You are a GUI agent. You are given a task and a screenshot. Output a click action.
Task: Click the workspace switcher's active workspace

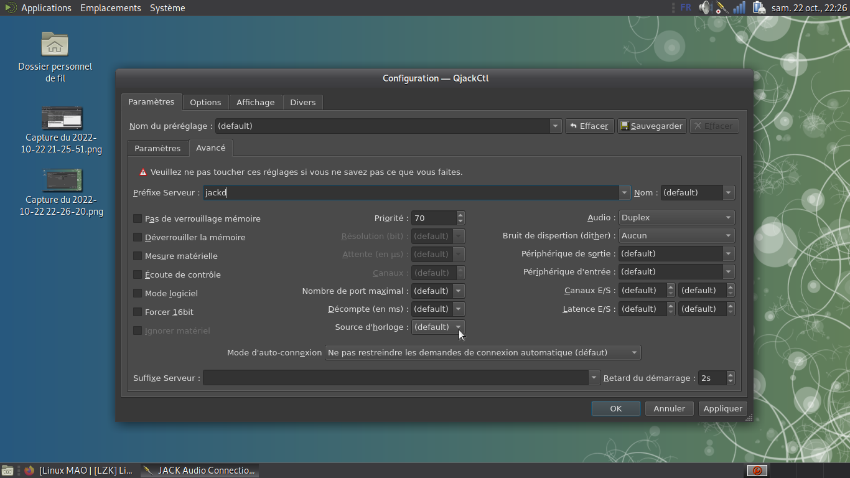point(757,471)
